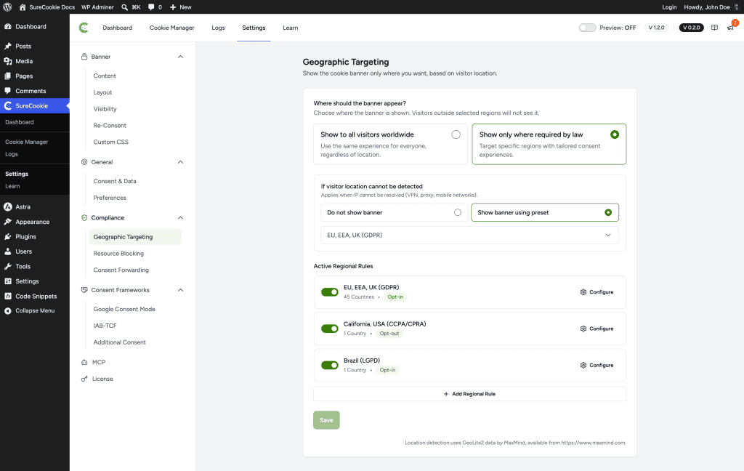
Task: Open Cookie Manager in WP sidebar submenu
Action: point(27,142)
